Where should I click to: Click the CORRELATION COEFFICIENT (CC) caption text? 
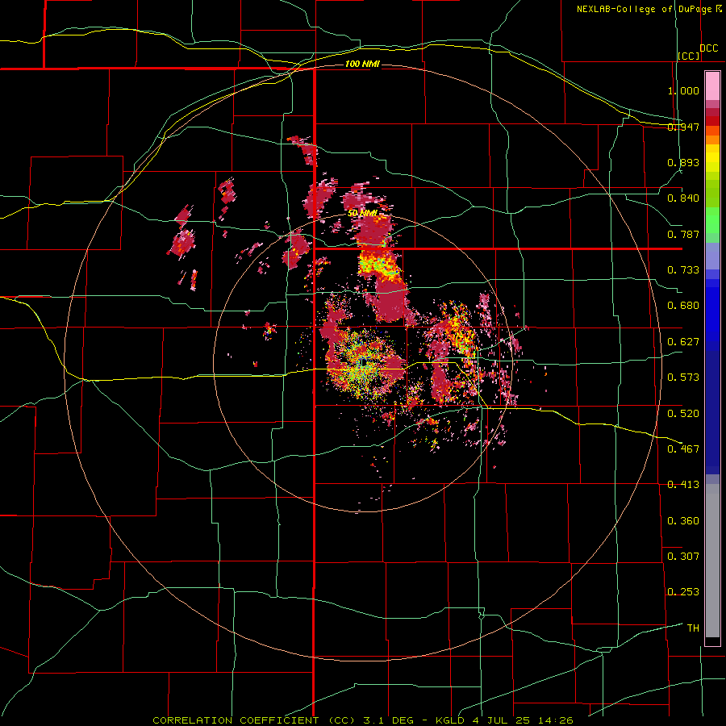click(x=254, y=720)
